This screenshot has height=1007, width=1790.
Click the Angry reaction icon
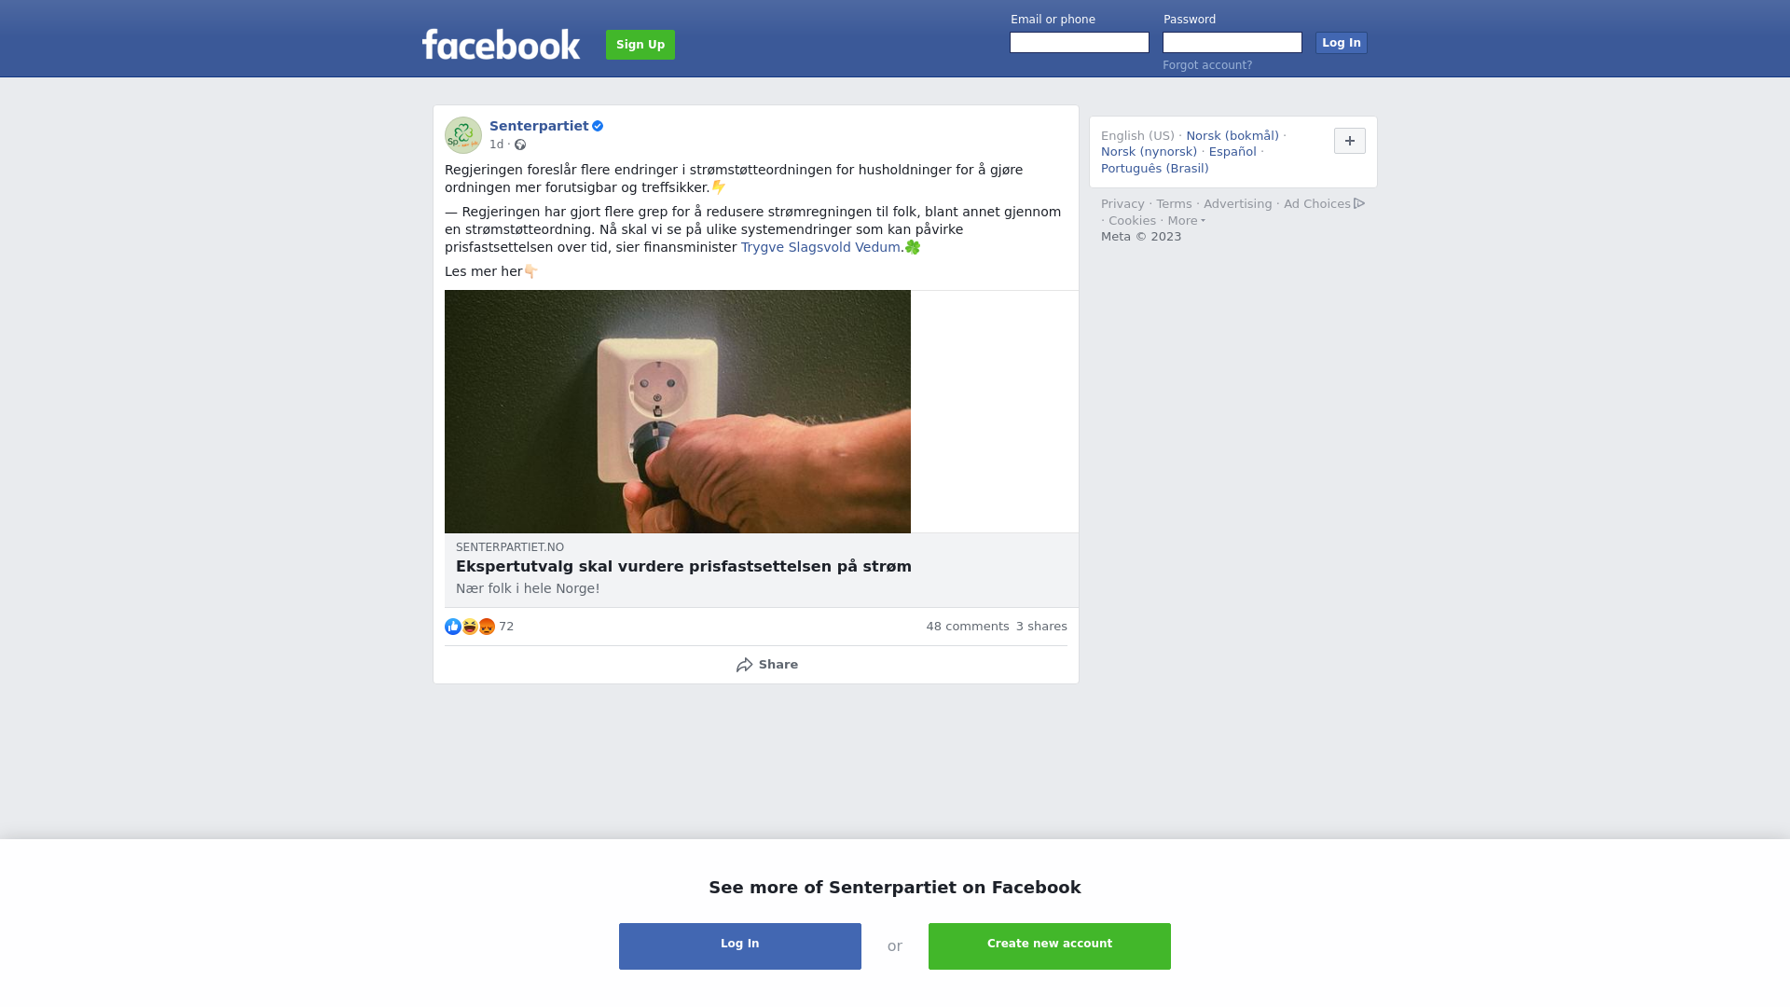point(487,627)
